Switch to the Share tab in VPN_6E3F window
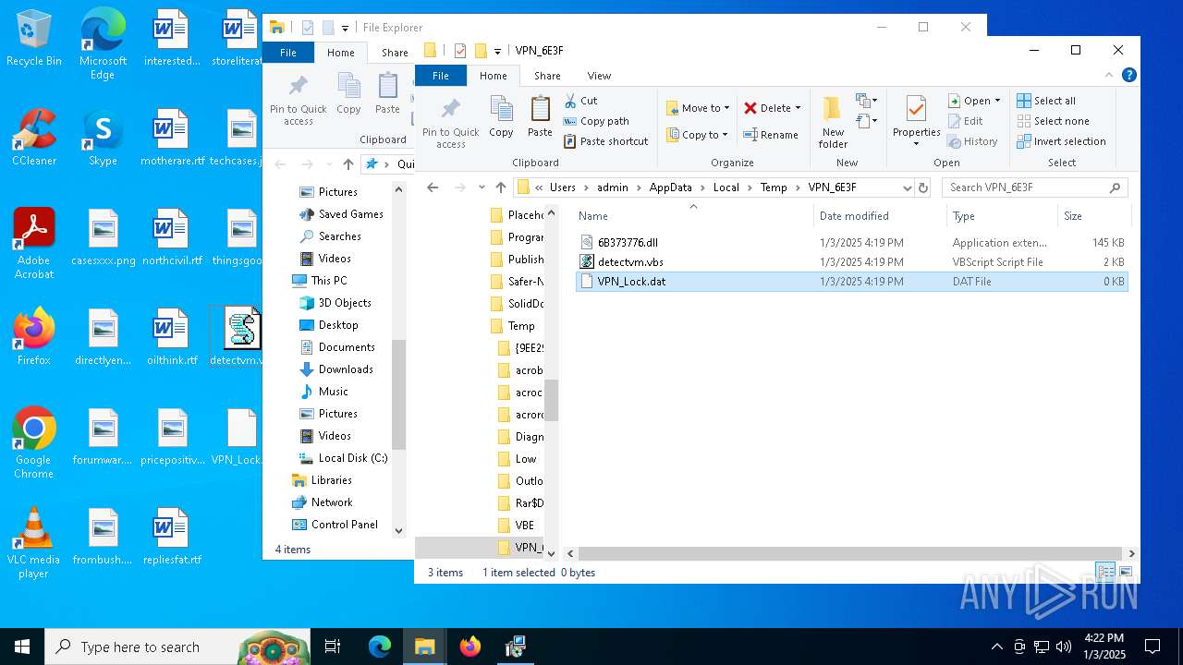The image size is (1183, 665). click(x=547, y=76)
